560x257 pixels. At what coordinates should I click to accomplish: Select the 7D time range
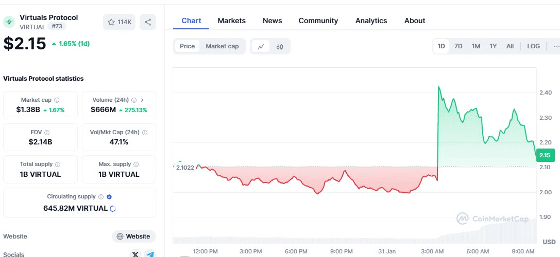458,46
